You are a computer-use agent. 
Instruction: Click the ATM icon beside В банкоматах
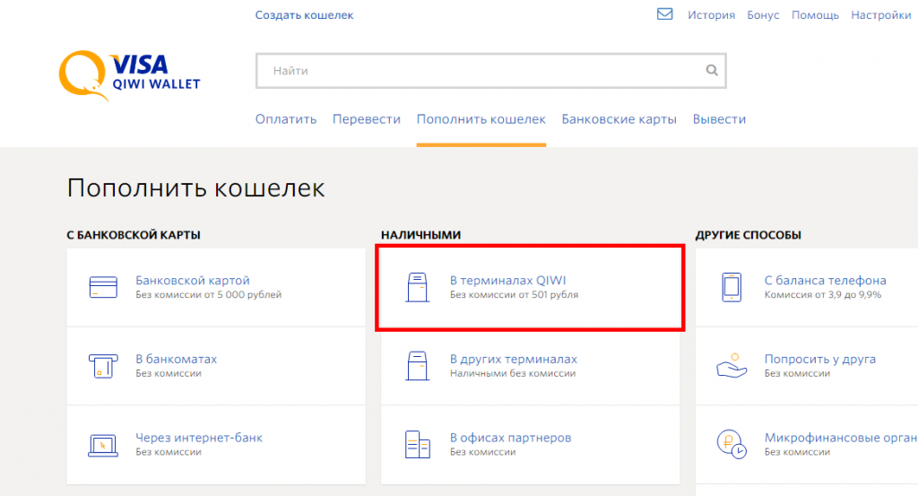pyautogui.click(x=103, y=366)
